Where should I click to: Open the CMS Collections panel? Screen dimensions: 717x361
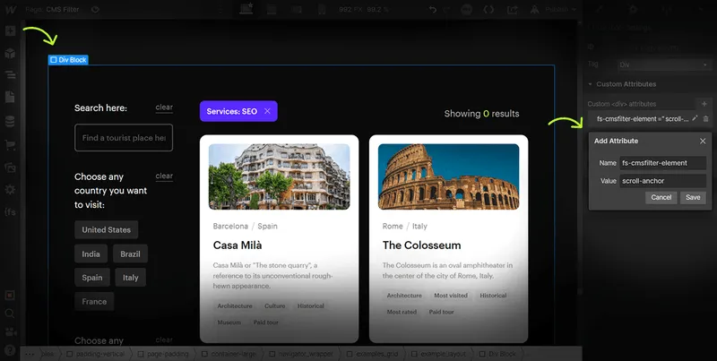(10, 121)
